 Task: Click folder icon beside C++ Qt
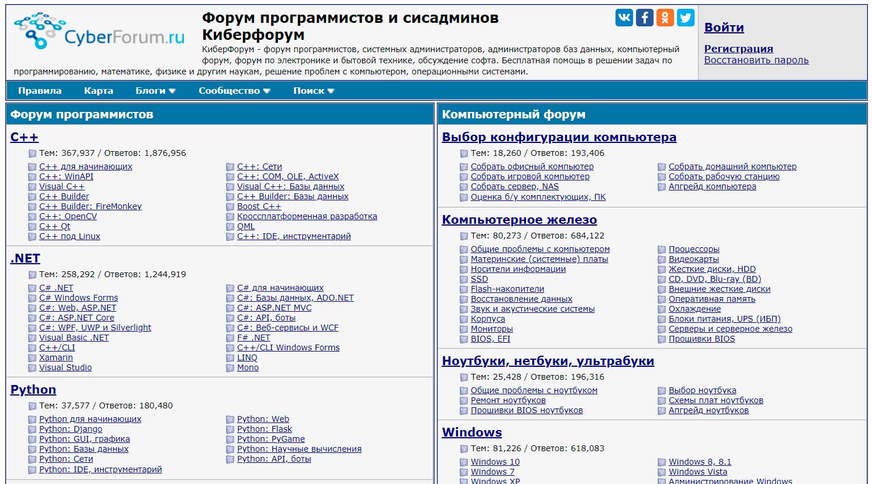pos(33,227)
